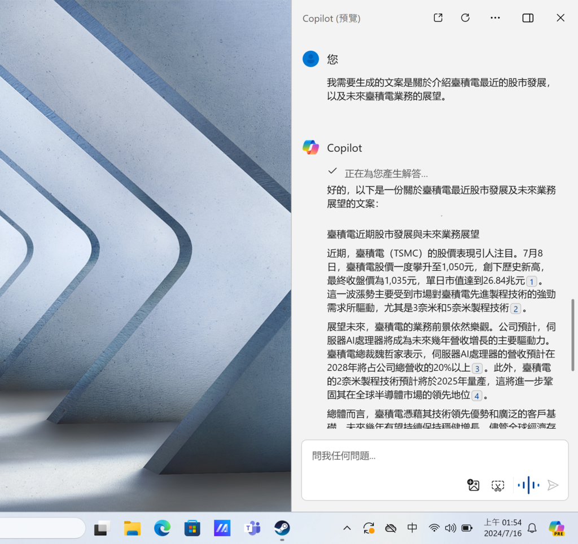Viewport: 578px width, 544px height.
Task: Click Copilot (預覽) panel title
Action: tap(331, 19)
